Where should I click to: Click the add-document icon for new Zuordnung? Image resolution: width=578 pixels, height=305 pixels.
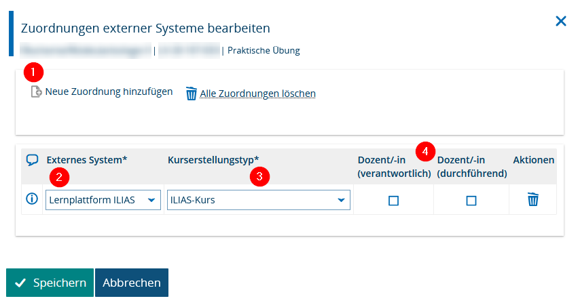pyautogui.click(x=37, y=91)
